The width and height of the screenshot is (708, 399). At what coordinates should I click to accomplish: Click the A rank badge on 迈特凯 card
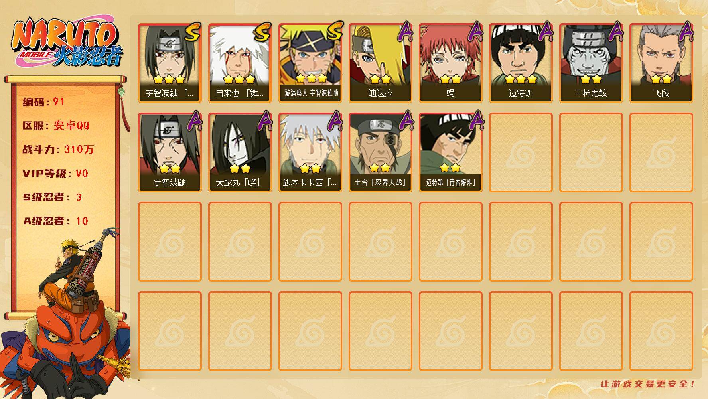click(x=545, y=32)
